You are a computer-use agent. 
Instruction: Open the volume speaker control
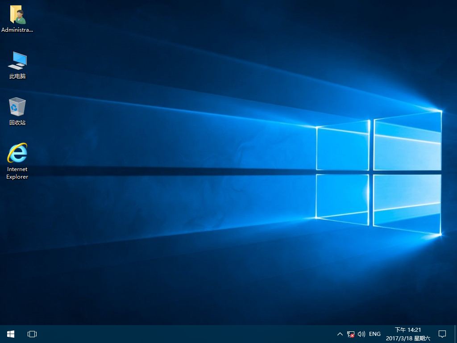[361, 334]
